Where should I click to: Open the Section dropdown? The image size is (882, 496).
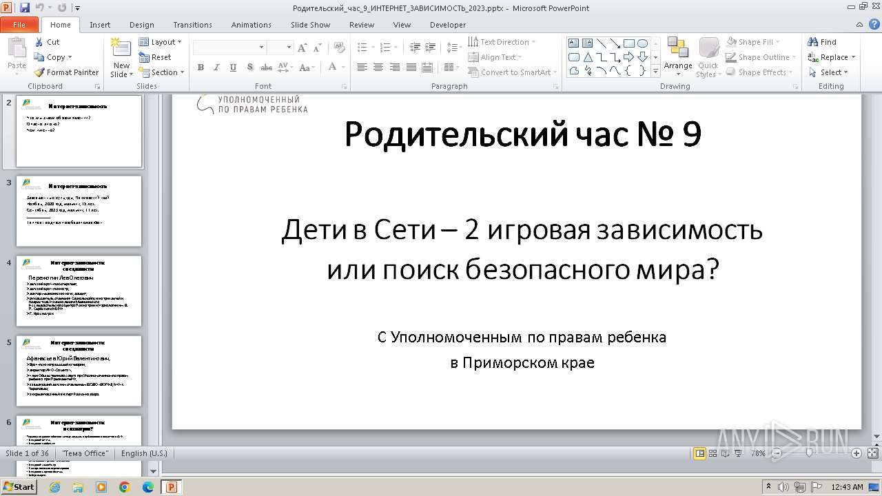[x=162, y=72]
